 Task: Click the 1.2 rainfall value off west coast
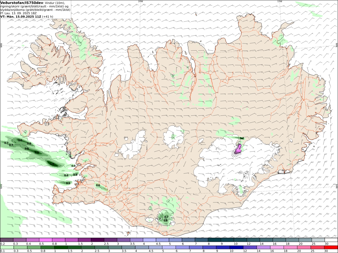pyautogui.click(x=37, y=152)
